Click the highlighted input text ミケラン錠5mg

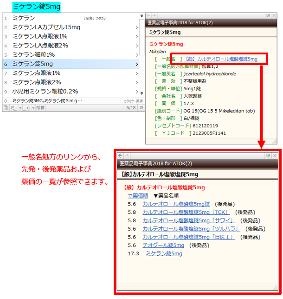click(x=36, y=7)
